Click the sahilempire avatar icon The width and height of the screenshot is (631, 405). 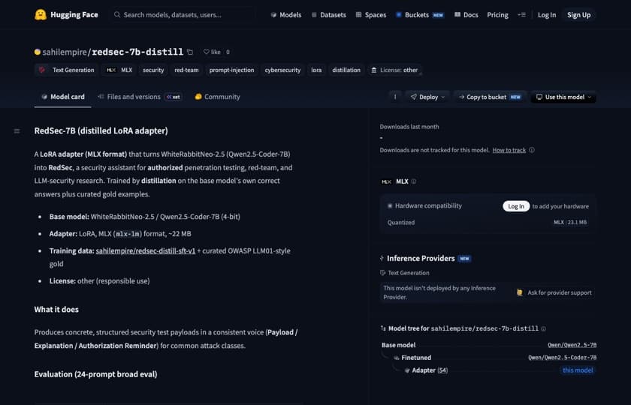pos(38,52)
